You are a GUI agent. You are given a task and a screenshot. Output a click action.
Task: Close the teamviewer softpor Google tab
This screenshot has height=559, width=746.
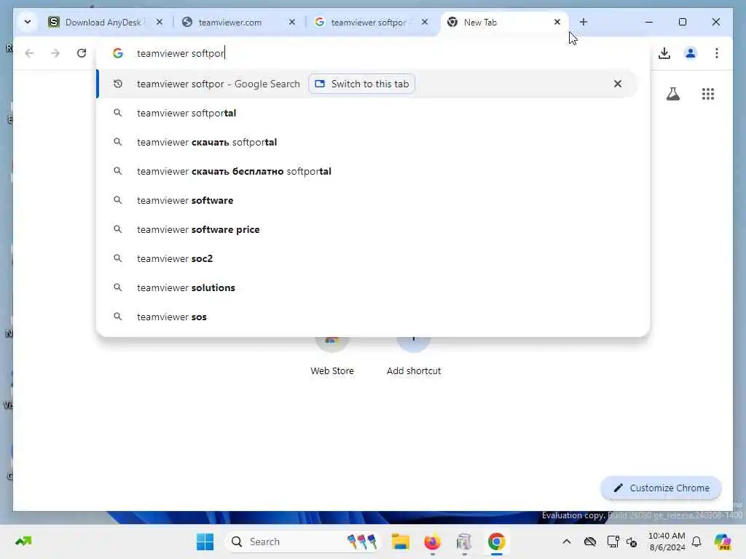pyautogui.click(x=425, y=22)
